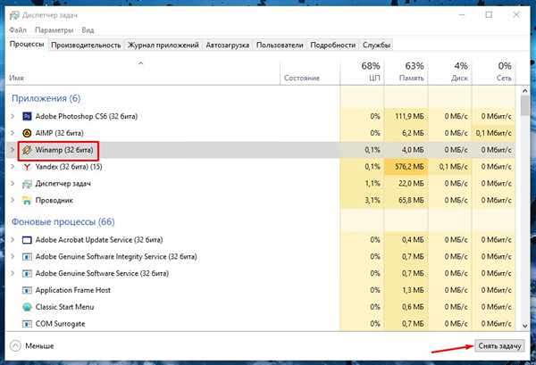Expand Adobe Genuine Software Service row
536x365 pixels.
[x=13, y=273]
